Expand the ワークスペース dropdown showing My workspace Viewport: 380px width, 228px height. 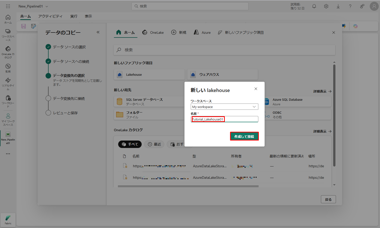click(x=224, y=107)
